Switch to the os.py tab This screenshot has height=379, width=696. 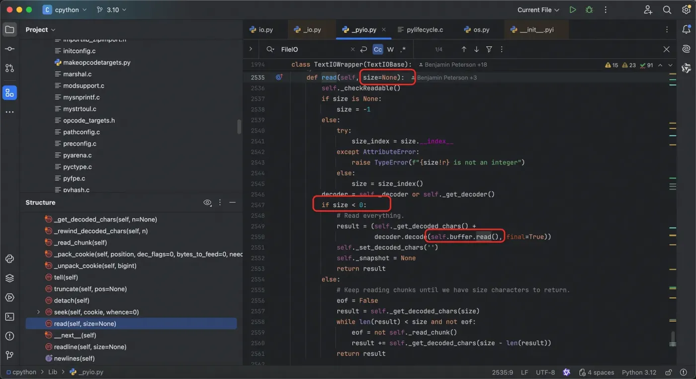point(476,30)
